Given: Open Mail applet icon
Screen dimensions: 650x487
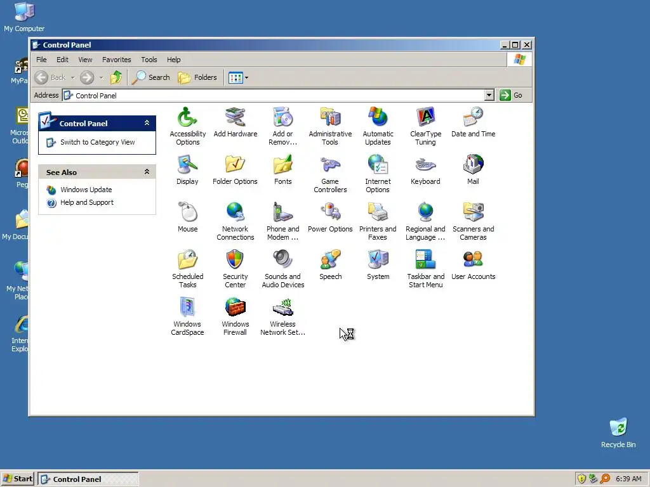Looking at the screenshot, I should [473, 165].
